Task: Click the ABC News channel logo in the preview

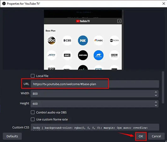Action: point(114,40)
